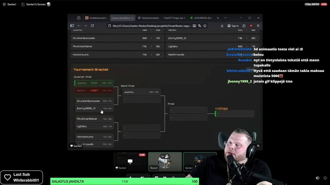This screenshot has height=185, width=330.
Task: Toggle the stream volume speaker icon
Action: pyautogui.click(x=318, y=178)
